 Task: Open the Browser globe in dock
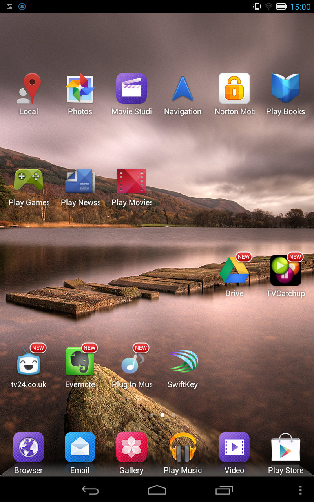coord(29,447)
